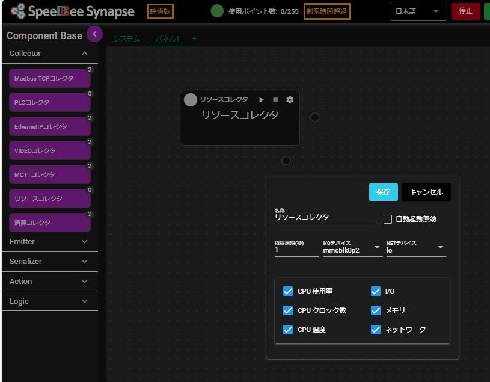Viewport: 490px width, 382px height.
Task: Click the SpeeDee Synapse logo icon
Action: (x=18, y=11)
